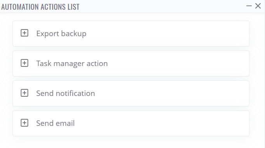Screen dimensions: 265x148
Task: Click empty area of the Send email card
Action: 160,124
